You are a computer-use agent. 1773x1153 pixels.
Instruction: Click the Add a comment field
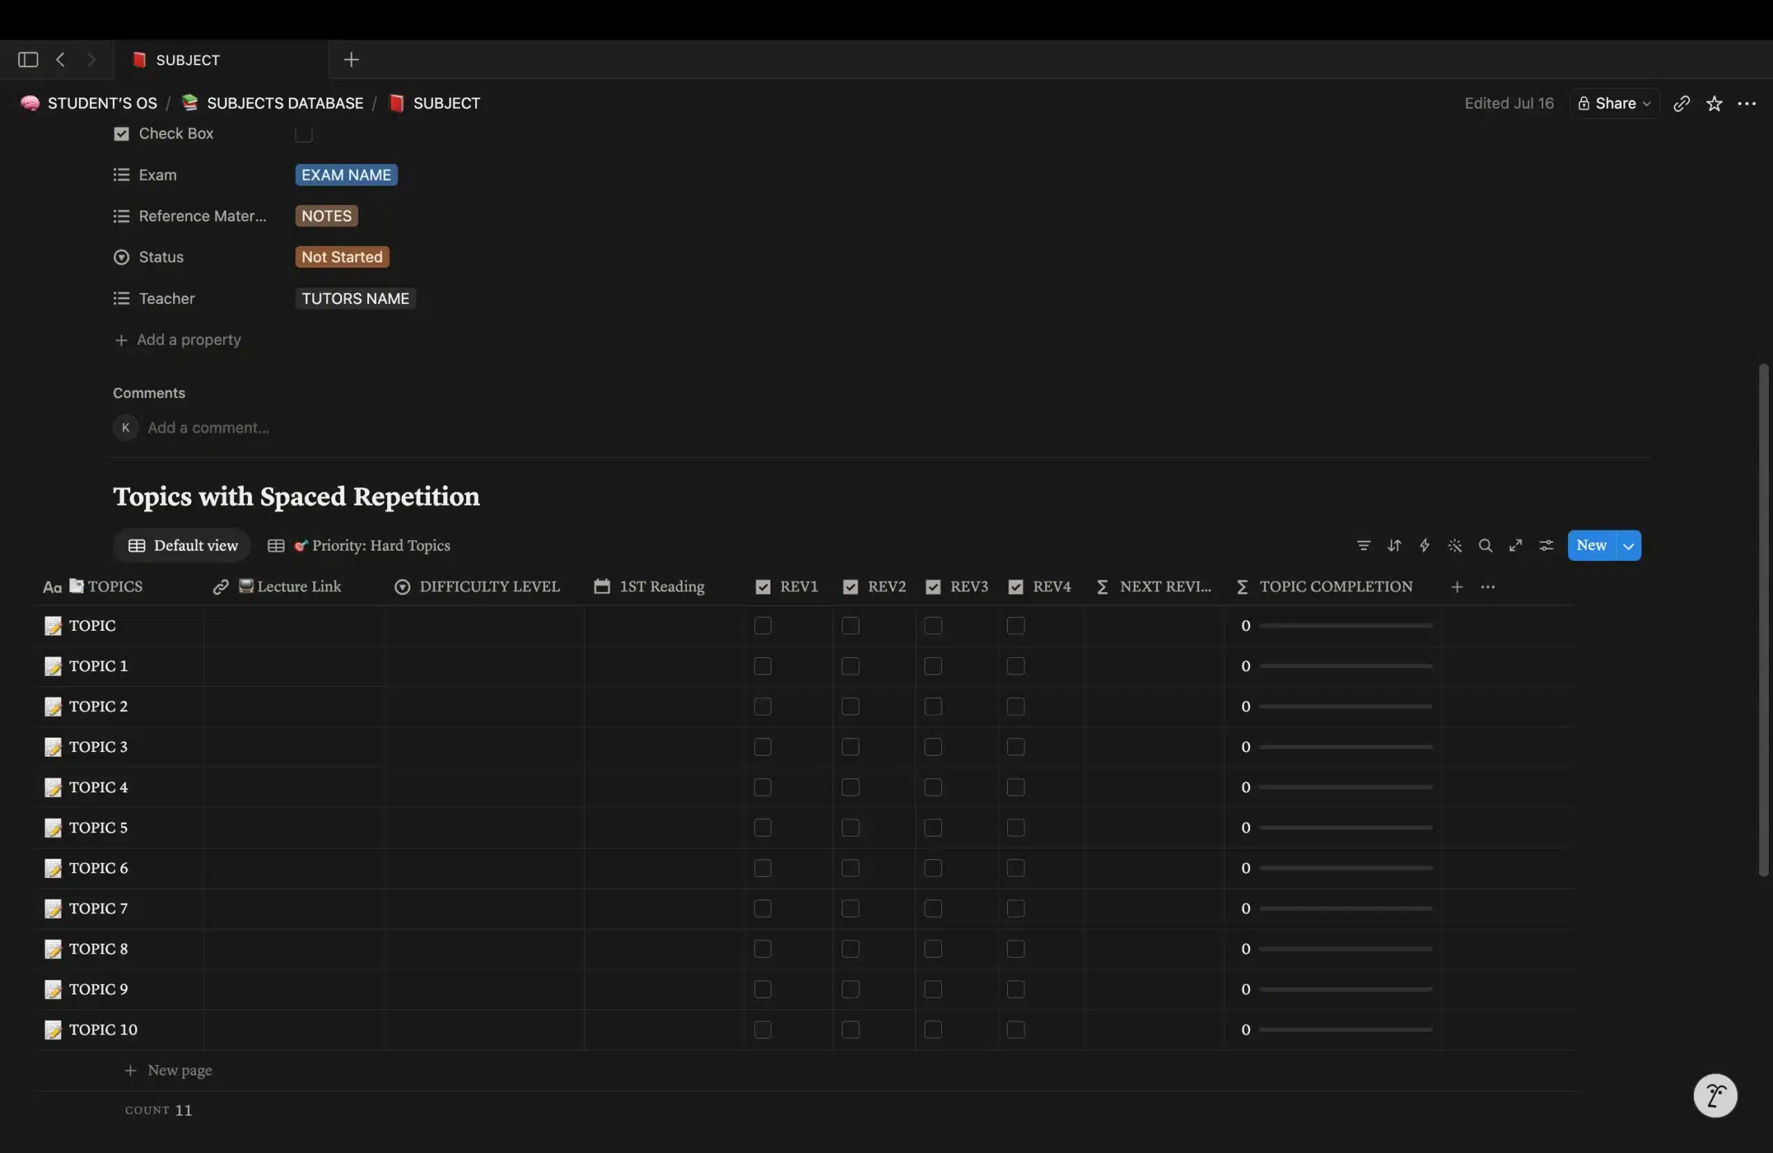pos(208,427)
